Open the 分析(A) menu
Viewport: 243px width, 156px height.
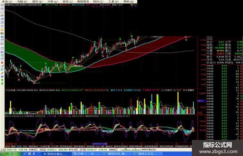(52, 2)
